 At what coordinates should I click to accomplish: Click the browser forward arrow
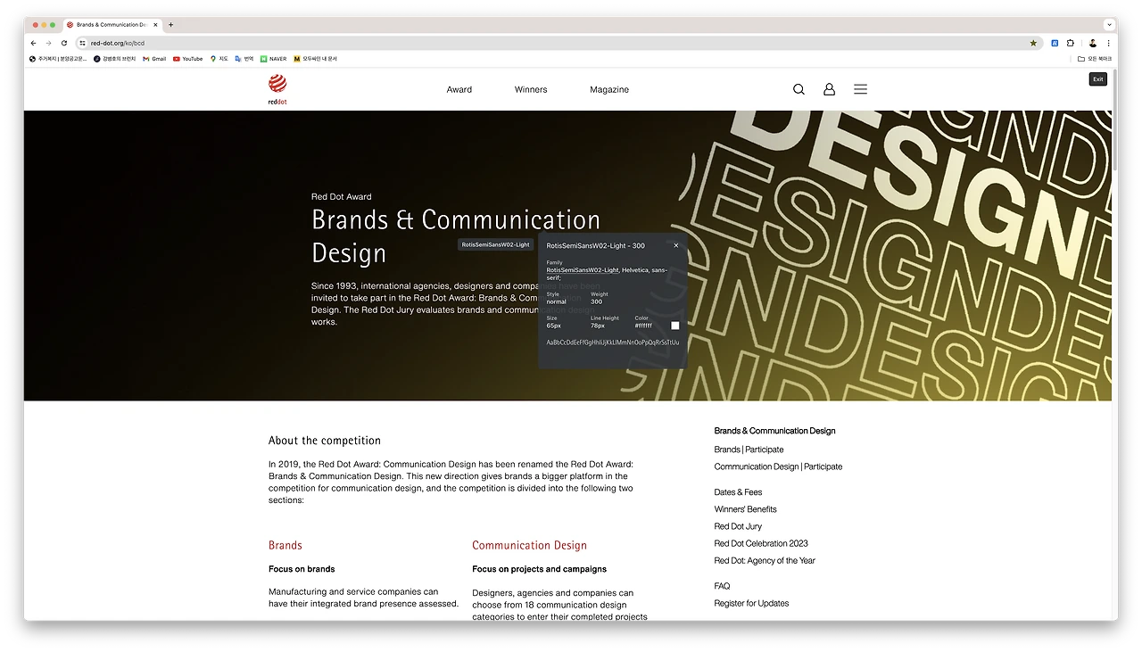coord(48,43)
